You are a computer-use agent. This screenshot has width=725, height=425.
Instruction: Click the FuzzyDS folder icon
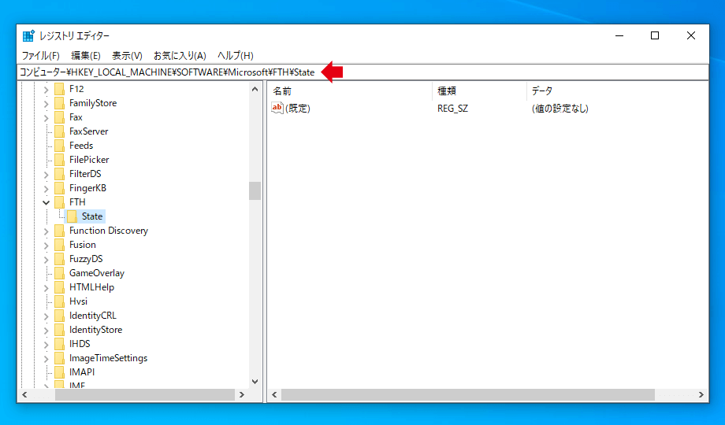click(59, 259)
